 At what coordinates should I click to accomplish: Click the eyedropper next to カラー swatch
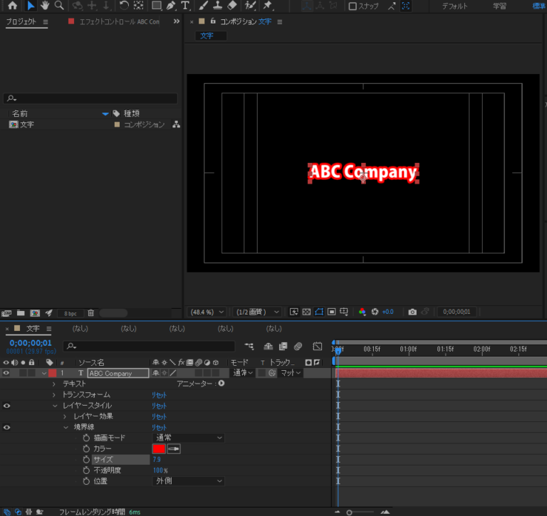pos(173,449)
